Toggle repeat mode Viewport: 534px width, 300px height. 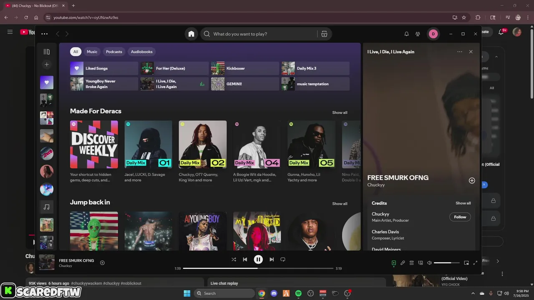pyautogui.click(x=283, y=259)
